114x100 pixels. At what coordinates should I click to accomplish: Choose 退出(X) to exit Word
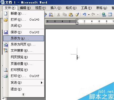click(23, 89)
